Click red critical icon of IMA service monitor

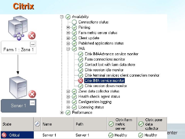point(81,81)
